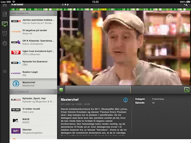Select The Voice Vi elsker musik
Screen dimensions: 191x143
click(33, 110)
